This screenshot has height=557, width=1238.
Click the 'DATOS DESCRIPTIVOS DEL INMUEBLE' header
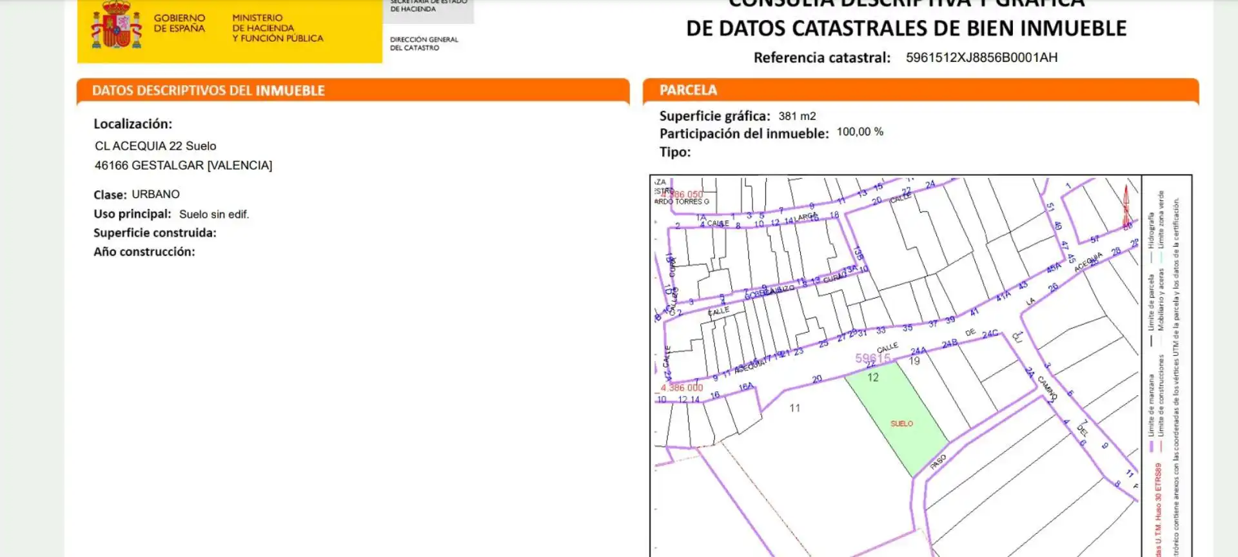pos(208,91)
